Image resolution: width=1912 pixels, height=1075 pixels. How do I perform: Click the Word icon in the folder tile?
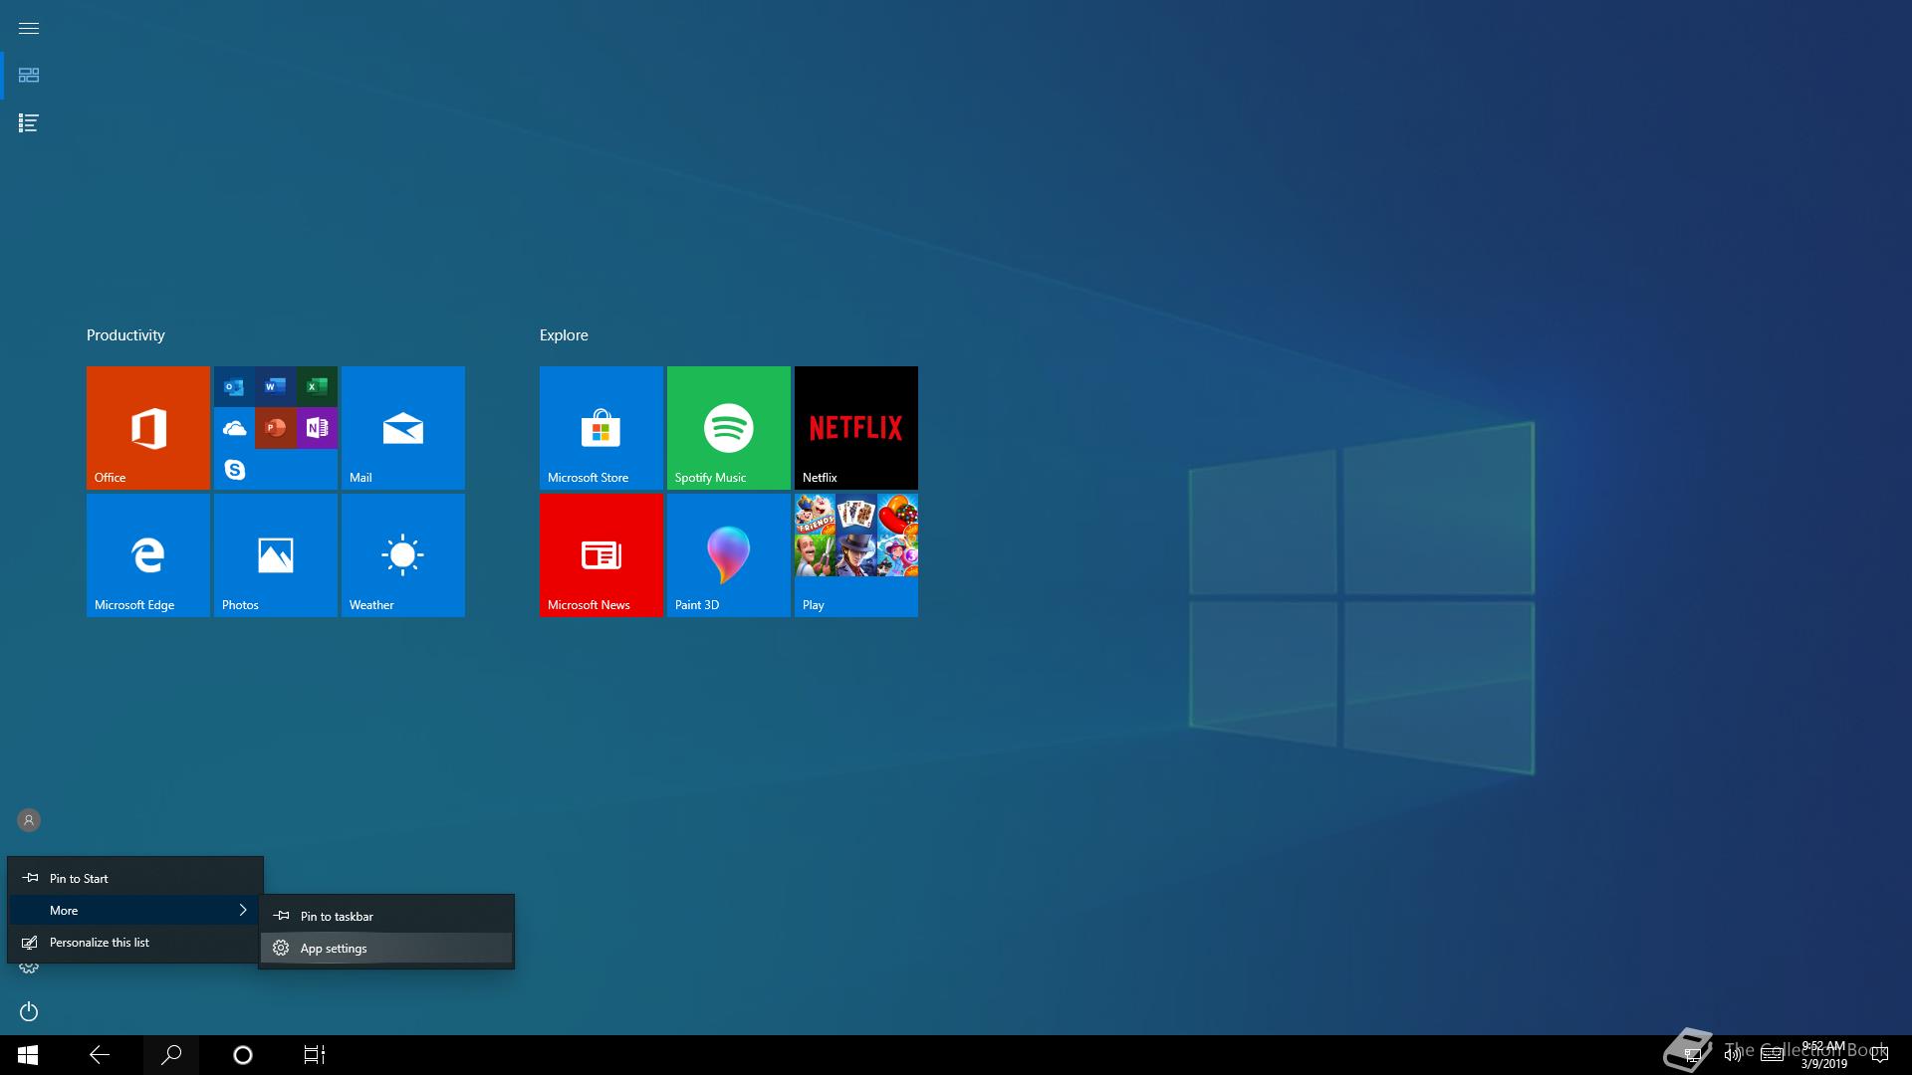[276, 386]
